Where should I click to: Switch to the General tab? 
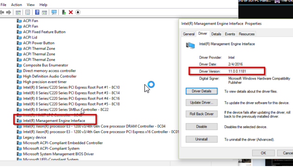click(189, 34)
